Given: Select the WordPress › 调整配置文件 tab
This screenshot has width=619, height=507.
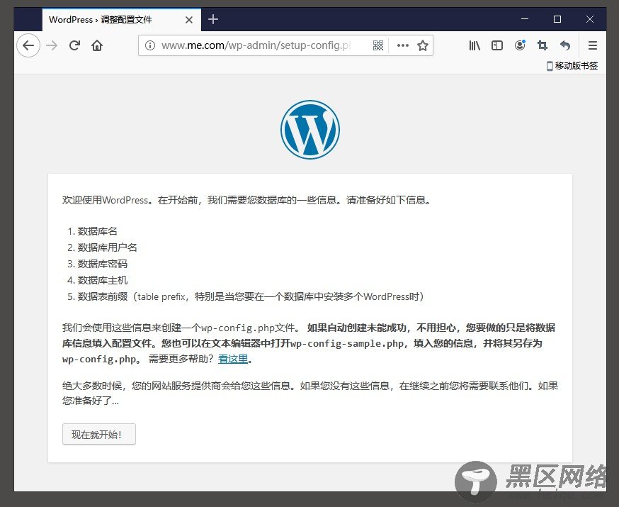Looking at the screenshot, I should click(122, 19).
